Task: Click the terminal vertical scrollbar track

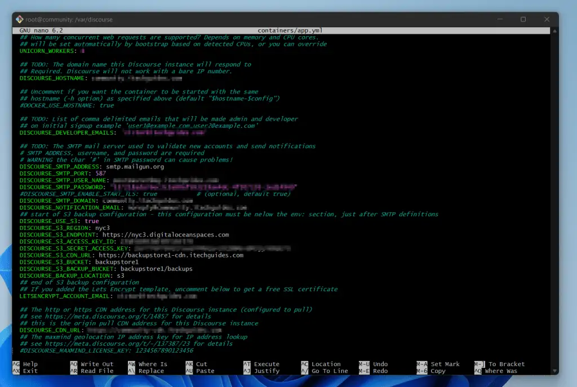Action: click(x=554, y=201)
